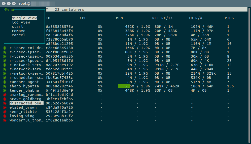This screenshot has width=251, height=144.
Task: Select 'start' in the container menu
Action: (x=17, y=27)
